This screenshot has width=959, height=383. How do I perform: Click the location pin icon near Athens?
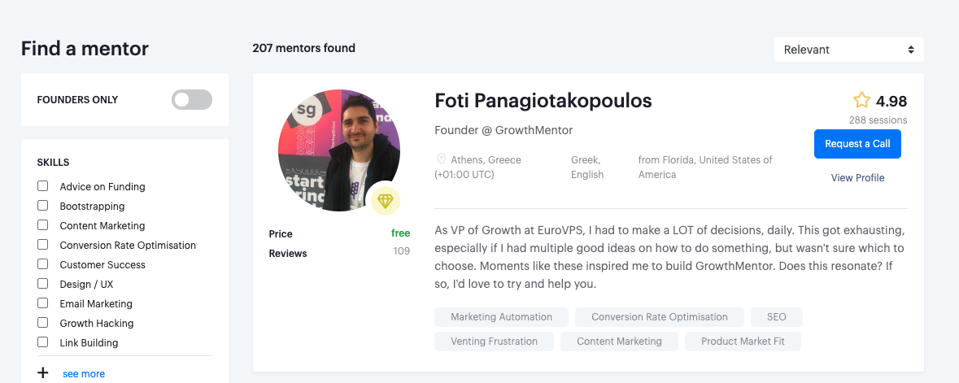point(442,159)
